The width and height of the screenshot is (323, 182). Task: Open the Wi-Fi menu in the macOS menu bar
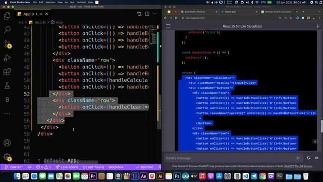(x=257, y=2)
